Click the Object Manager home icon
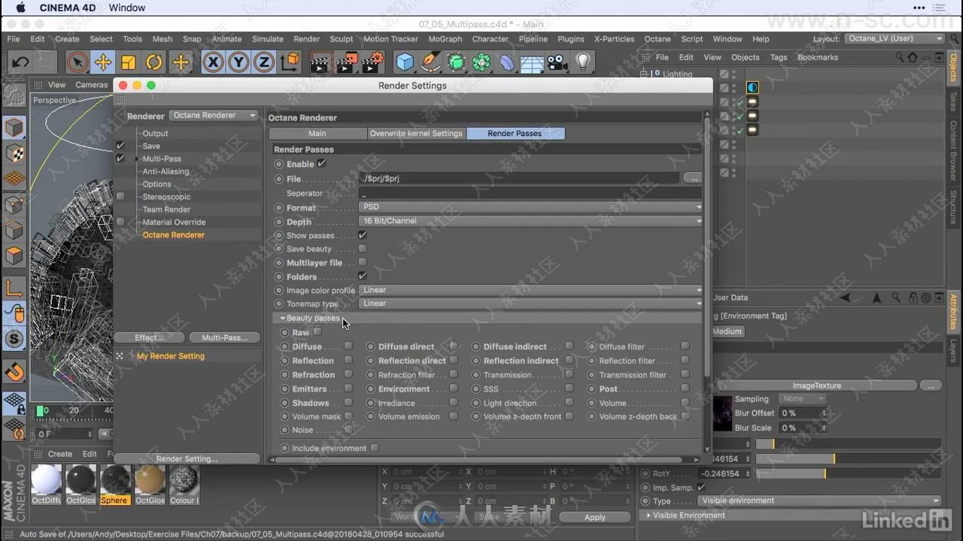Screen dimensions: 963x541 pyautogui.click(x=913, y=57)
